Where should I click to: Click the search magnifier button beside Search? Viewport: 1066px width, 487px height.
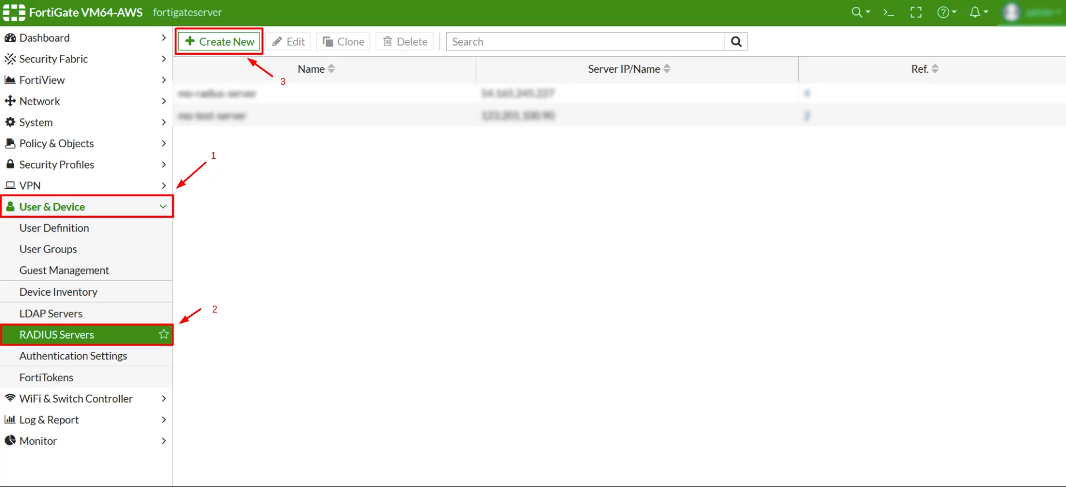click(736, 42)
